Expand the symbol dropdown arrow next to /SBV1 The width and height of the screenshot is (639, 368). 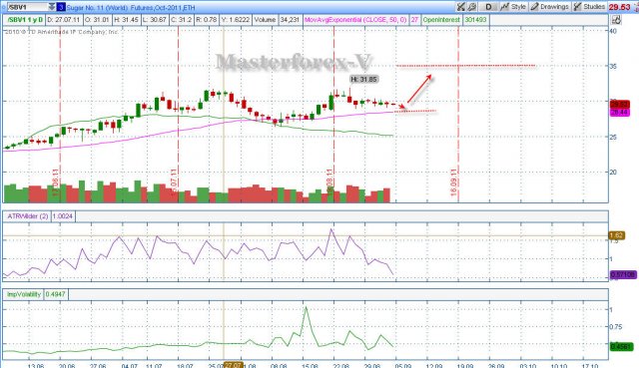coord(51,7)
